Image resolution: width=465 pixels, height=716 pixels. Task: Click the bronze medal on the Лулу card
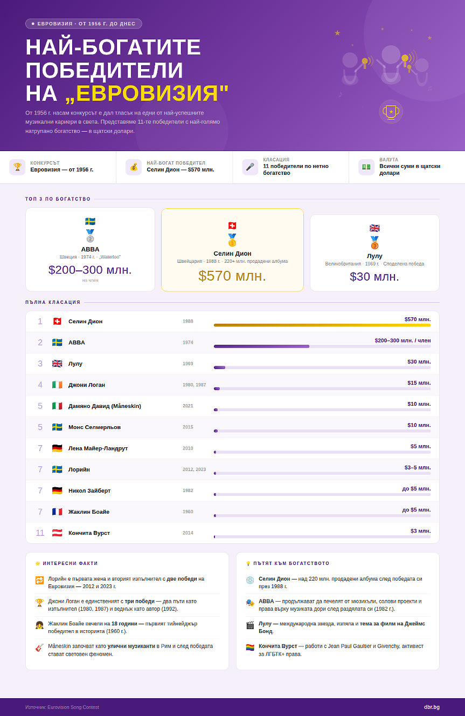pos(374,242)
